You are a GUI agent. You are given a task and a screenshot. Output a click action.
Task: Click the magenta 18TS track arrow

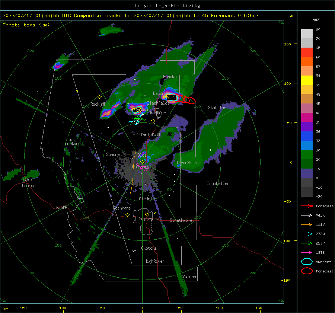tap(307, 253)
